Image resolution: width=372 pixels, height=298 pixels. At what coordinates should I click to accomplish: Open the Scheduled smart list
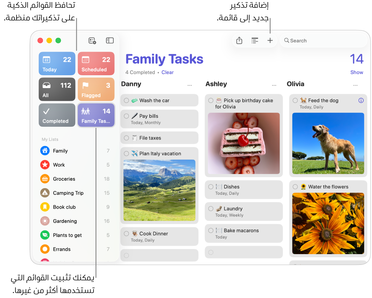pyautogui.click(x=96, y=64)
